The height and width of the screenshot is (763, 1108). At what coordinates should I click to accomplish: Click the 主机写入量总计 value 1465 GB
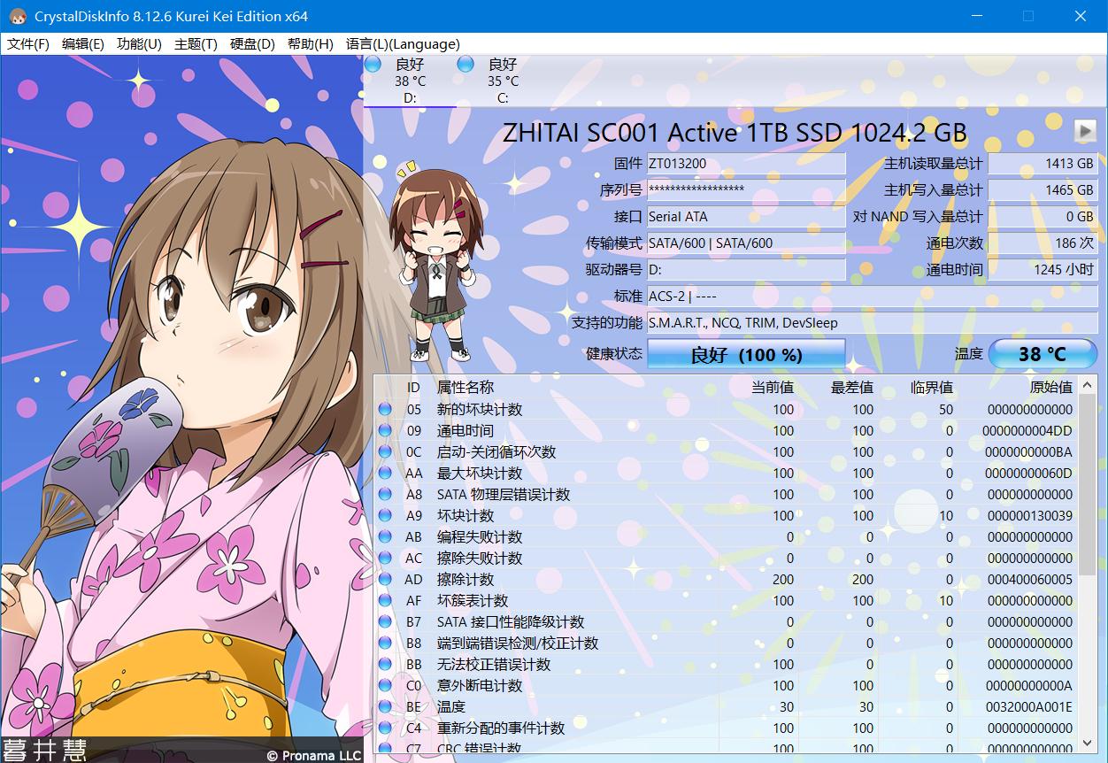[1043, 190]
